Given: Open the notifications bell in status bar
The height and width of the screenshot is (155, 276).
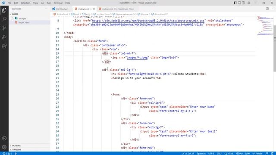Looking at the screenshot, I should coord(272,154).
